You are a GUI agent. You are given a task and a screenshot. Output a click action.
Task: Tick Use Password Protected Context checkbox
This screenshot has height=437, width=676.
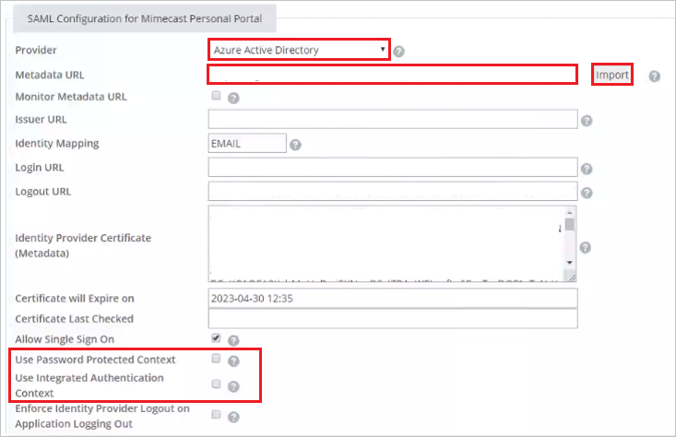[x=217, y=358]
